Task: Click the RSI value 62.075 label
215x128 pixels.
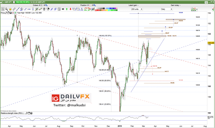Action: click(210, 117)
